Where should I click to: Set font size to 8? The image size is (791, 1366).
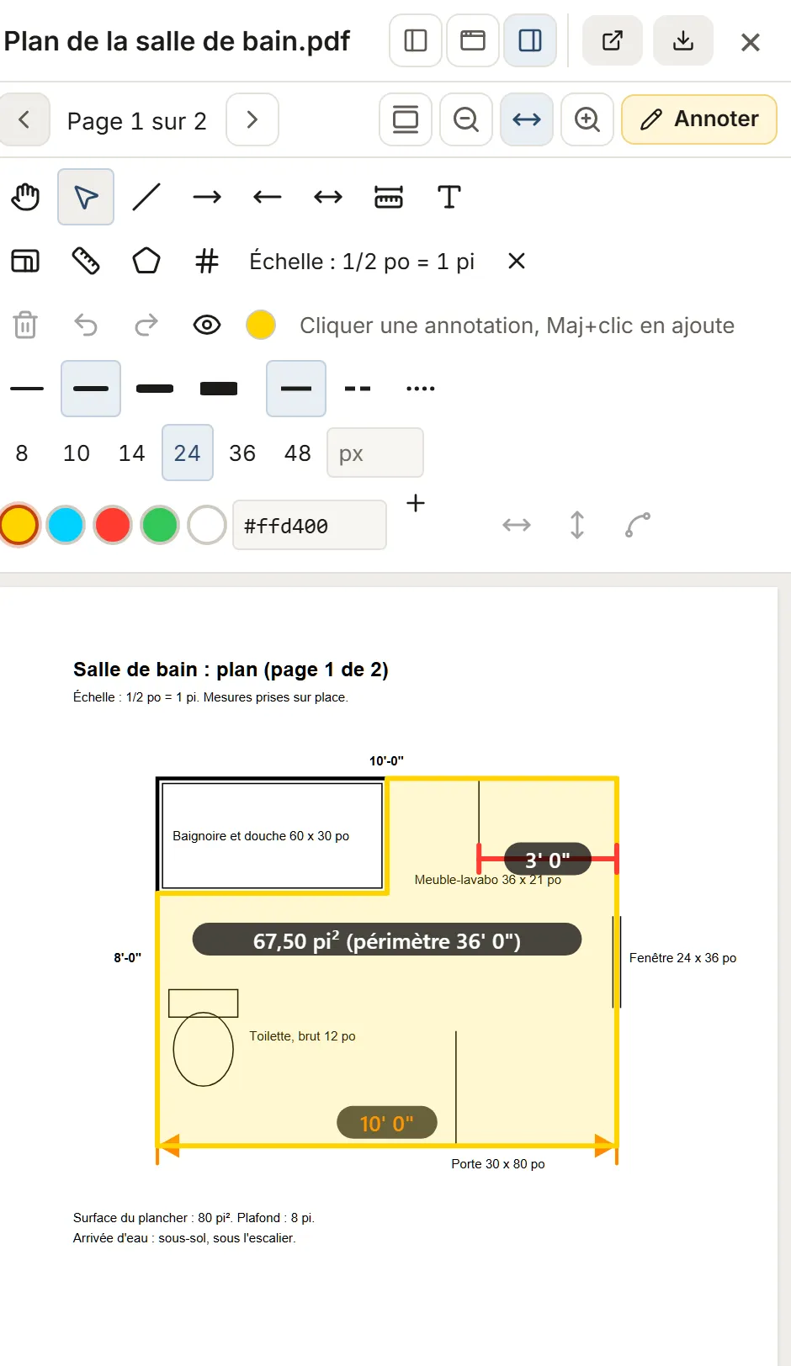(x=22, y=453)
